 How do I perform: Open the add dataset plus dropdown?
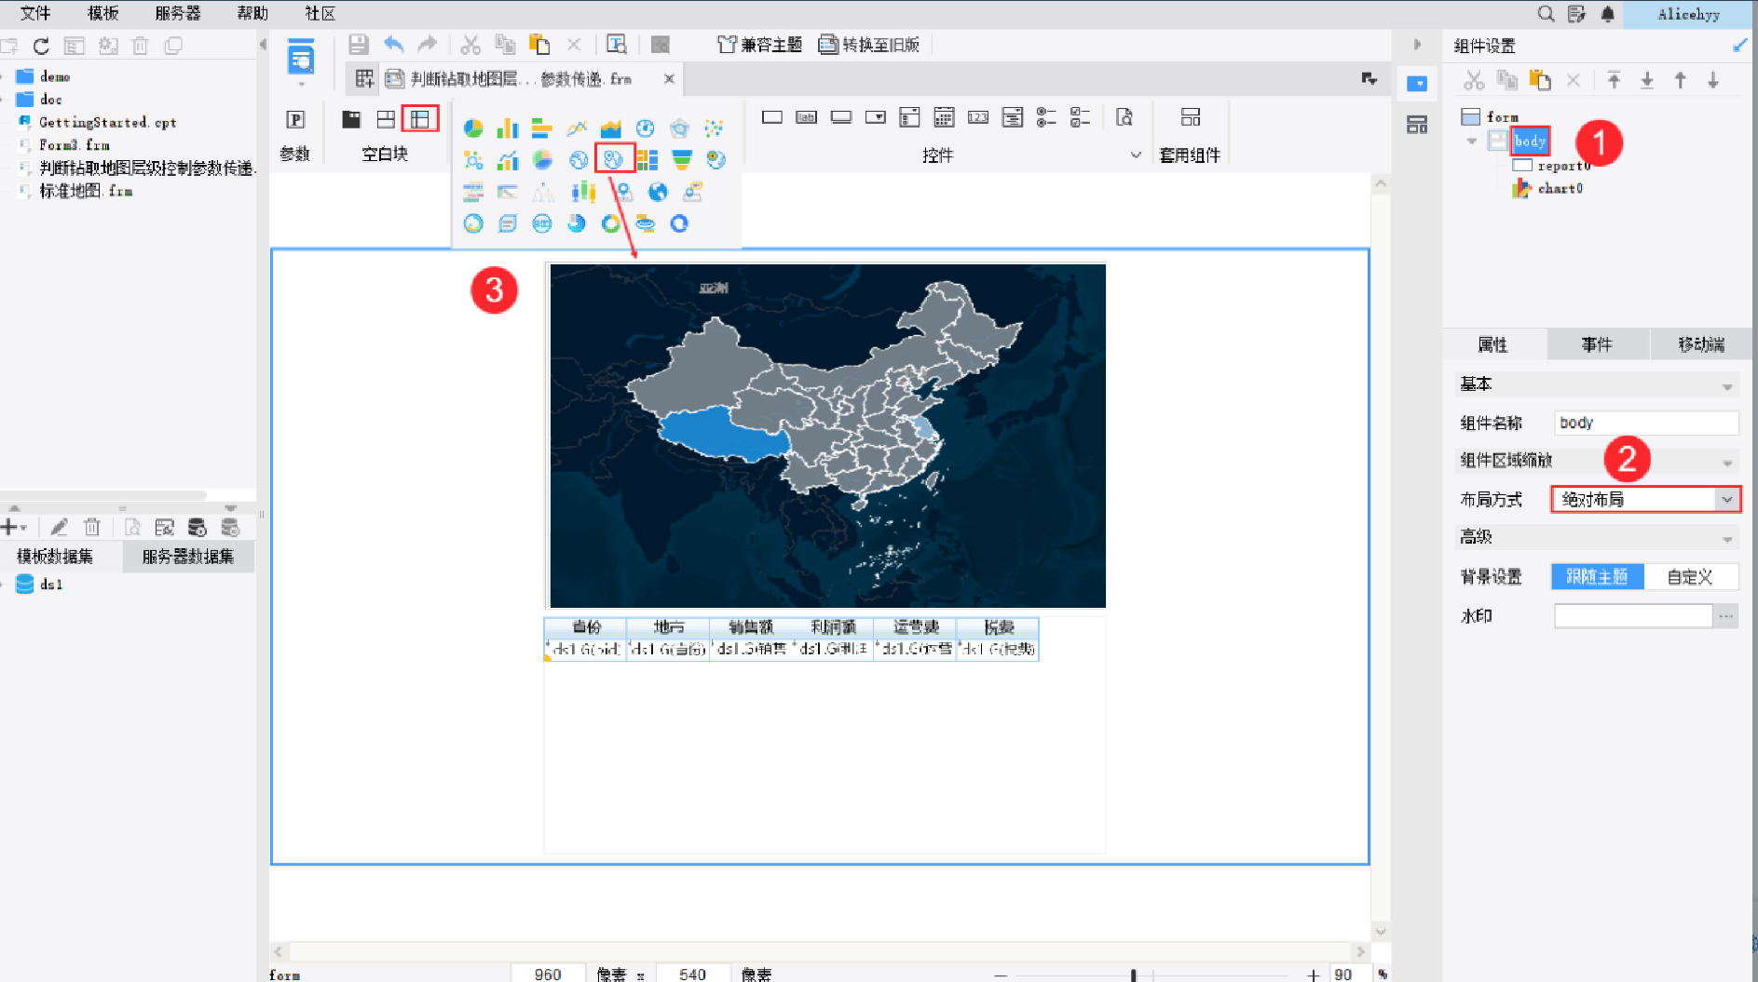(13, 528)
